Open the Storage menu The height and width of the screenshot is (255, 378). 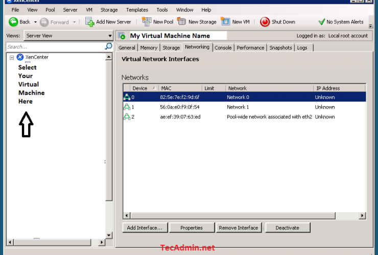(109, 10)
